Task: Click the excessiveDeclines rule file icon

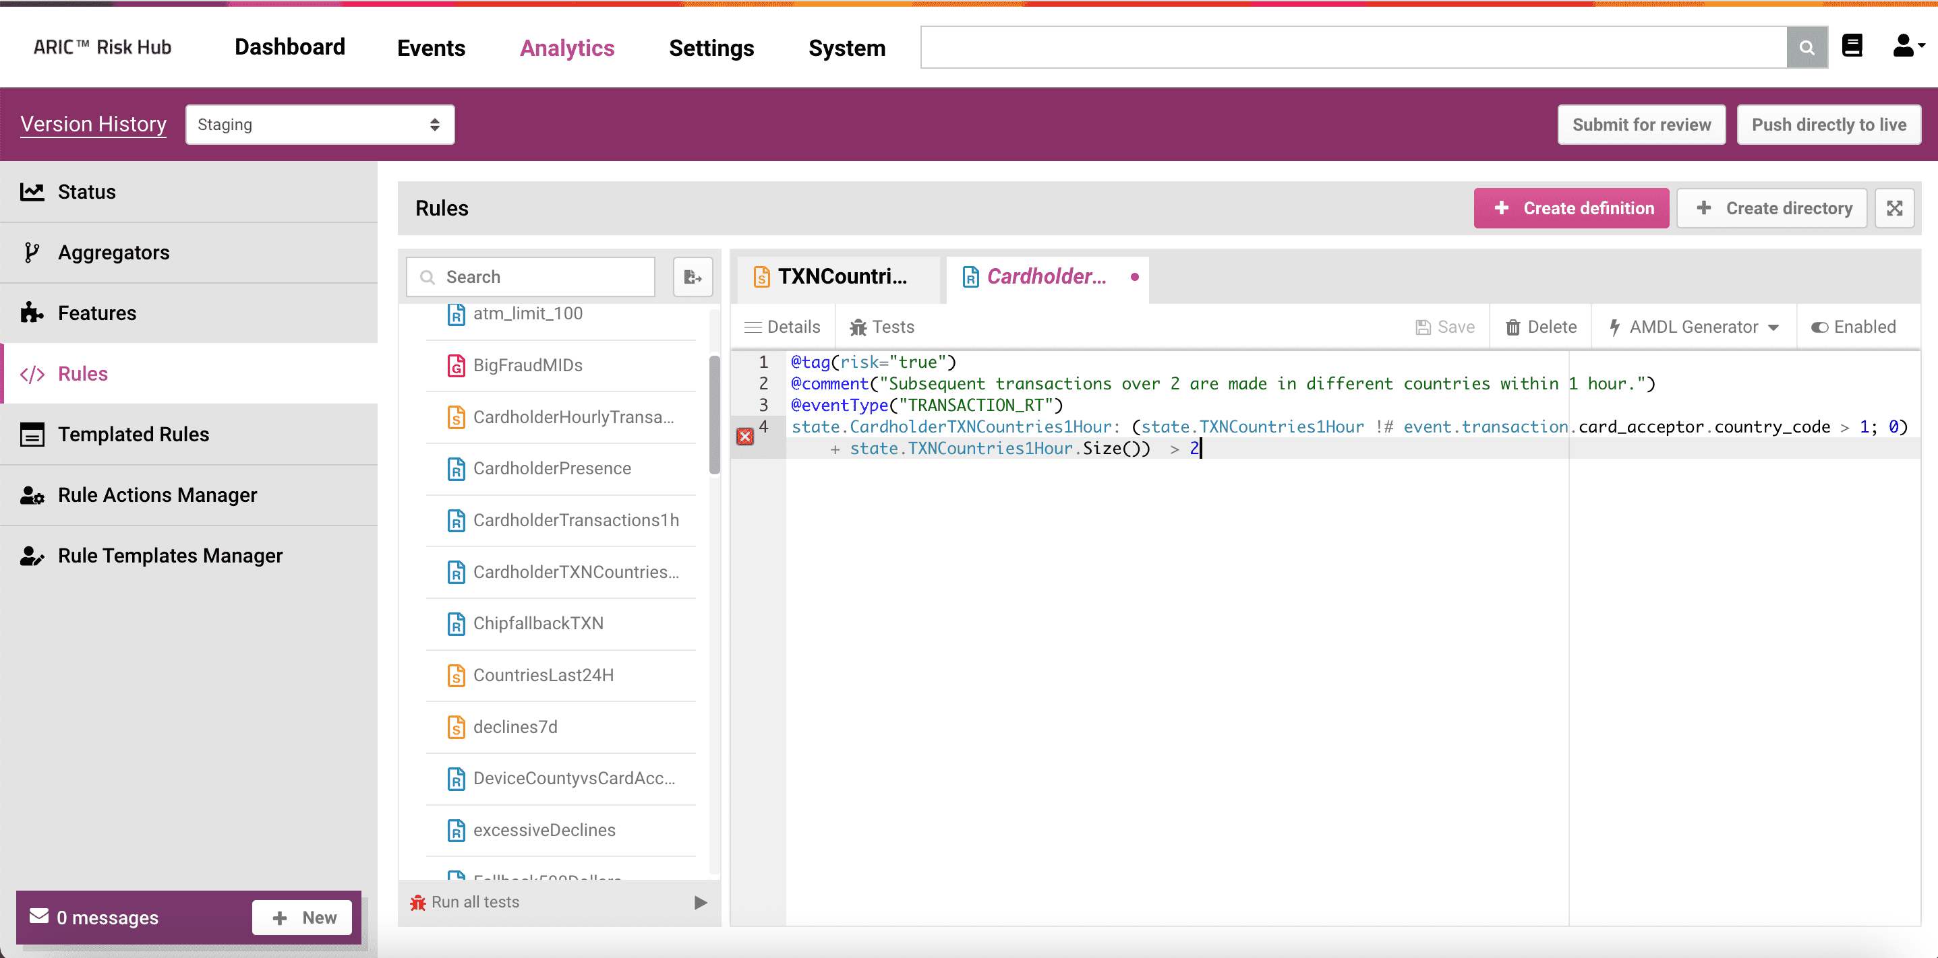Action: click(456, 830)
